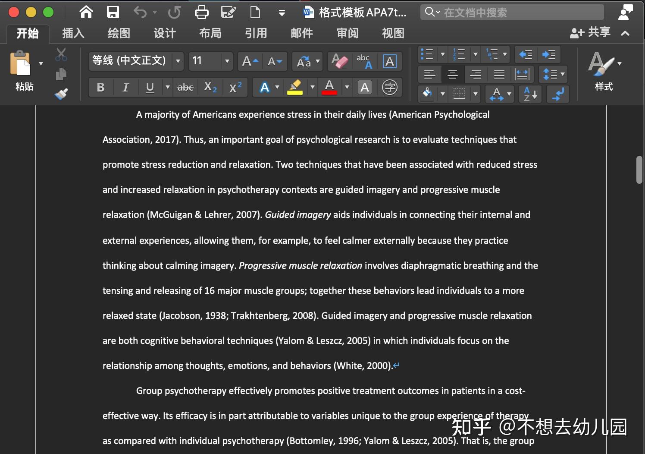The width and height of the screenshot is (645, 454).
Task: Align text left
Action: click(x=429, y=74)
